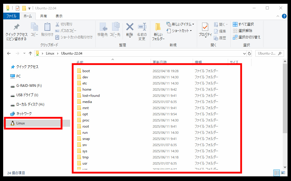The height and width of the screenshot is (181, 291).
Task: Open the Open (開く) dropdown
Action: 221,24
